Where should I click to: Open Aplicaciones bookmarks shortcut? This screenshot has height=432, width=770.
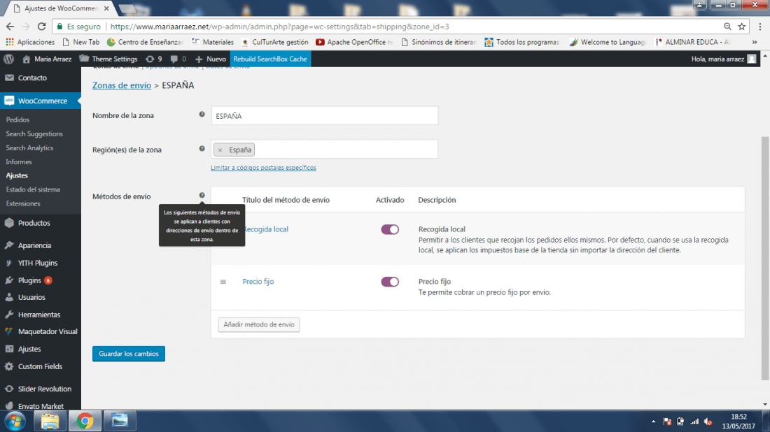click(x=30, y=42)
